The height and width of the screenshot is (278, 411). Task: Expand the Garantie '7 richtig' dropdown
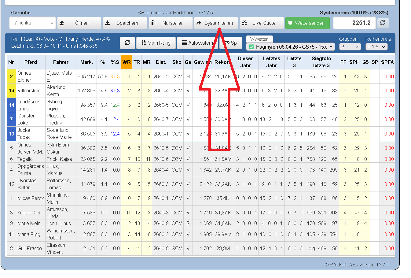tap(33, 23)
